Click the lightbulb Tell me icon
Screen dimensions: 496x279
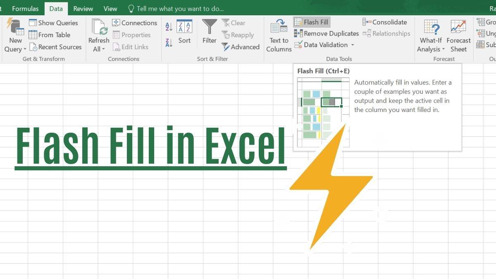coord(131,8)
